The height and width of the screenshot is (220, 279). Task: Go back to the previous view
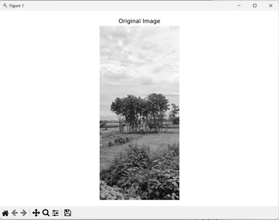coord(15,213)
